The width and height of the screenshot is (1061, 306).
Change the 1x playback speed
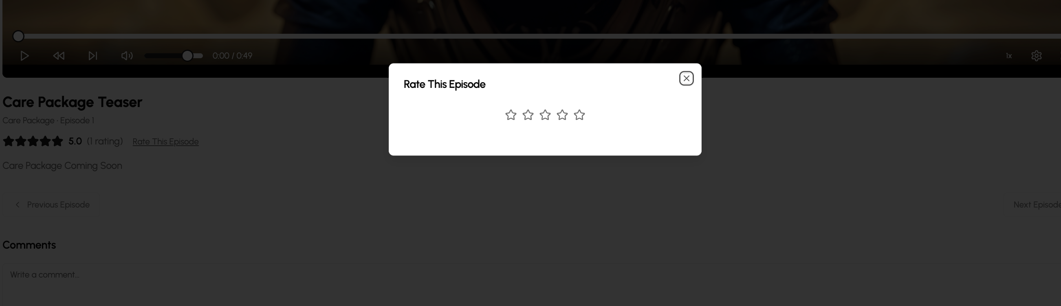click(x=1009, y=55)
